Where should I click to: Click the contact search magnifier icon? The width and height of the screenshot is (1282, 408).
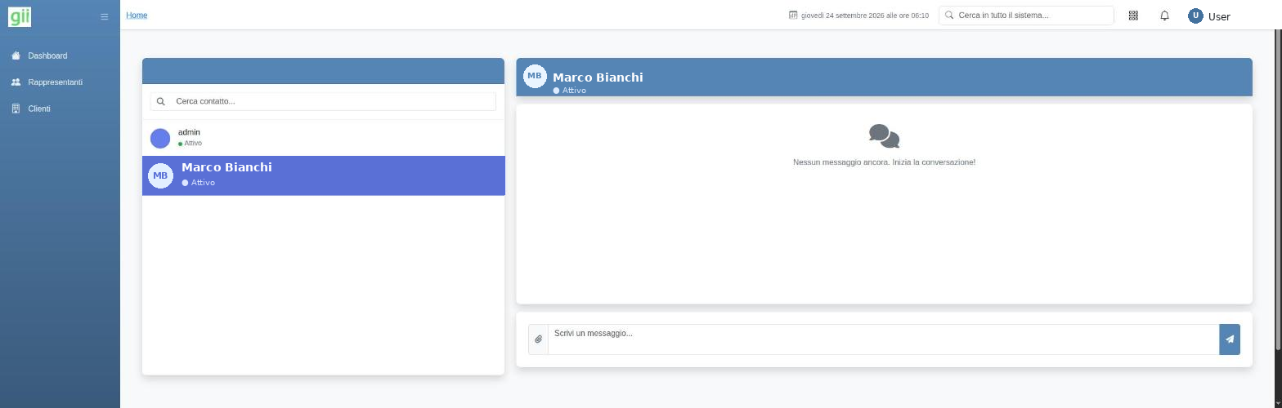pos(161,101)
